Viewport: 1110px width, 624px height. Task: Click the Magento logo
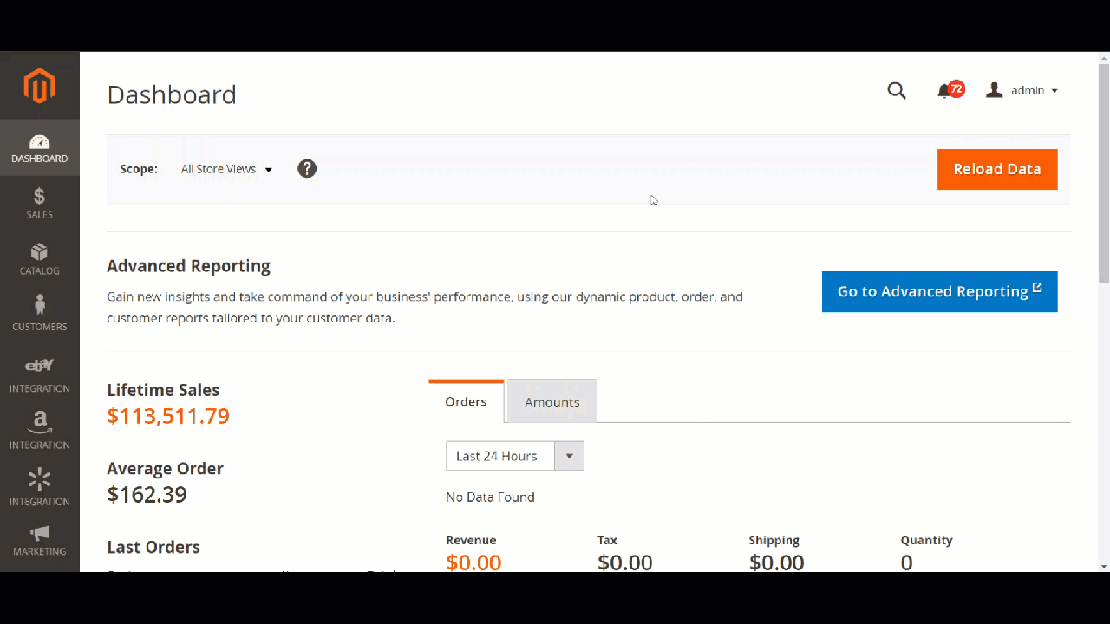pyautogui.click(x=39, y=86)
